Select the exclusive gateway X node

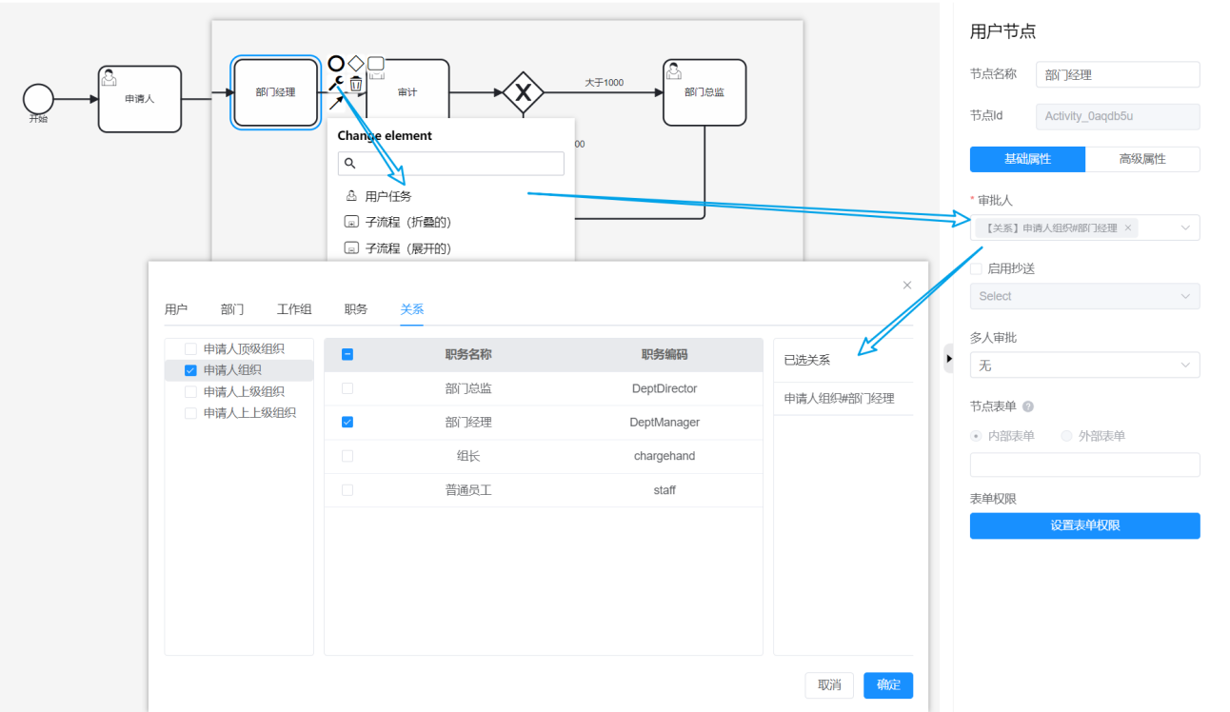coord(523,92)
